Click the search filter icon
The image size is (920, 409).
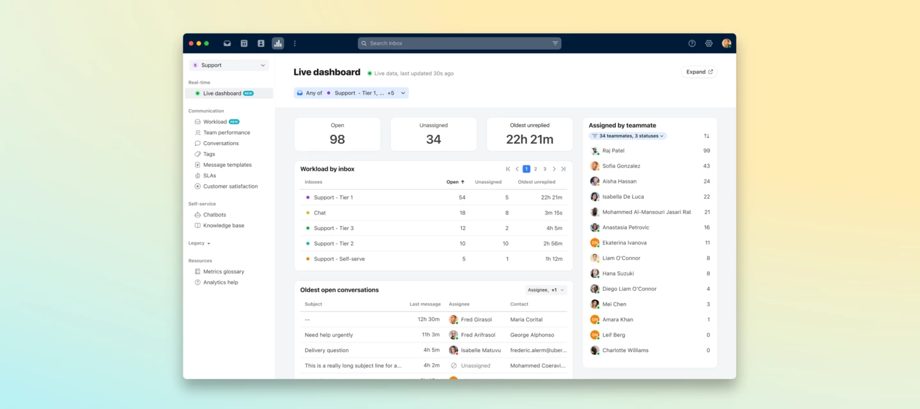[x=555, y=43]
